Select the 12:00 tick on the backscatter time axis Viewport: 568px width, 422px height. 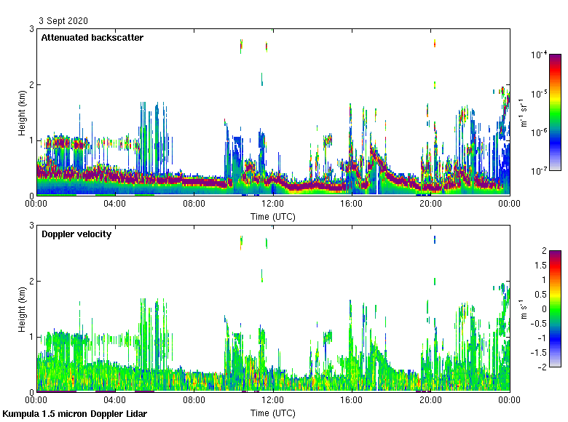point(273,204)
